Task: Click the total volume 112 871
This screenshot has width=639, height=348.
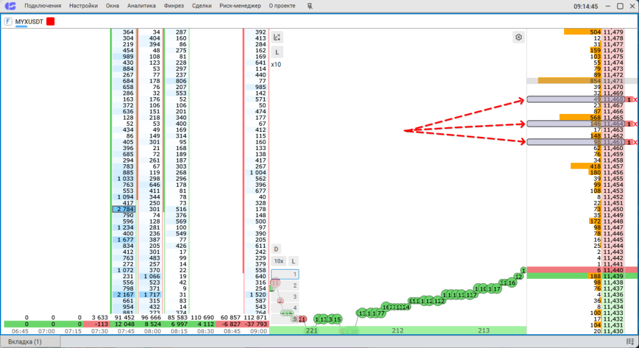Action: [256, 317]
